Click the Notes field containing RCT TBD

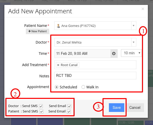click(95, 76)
